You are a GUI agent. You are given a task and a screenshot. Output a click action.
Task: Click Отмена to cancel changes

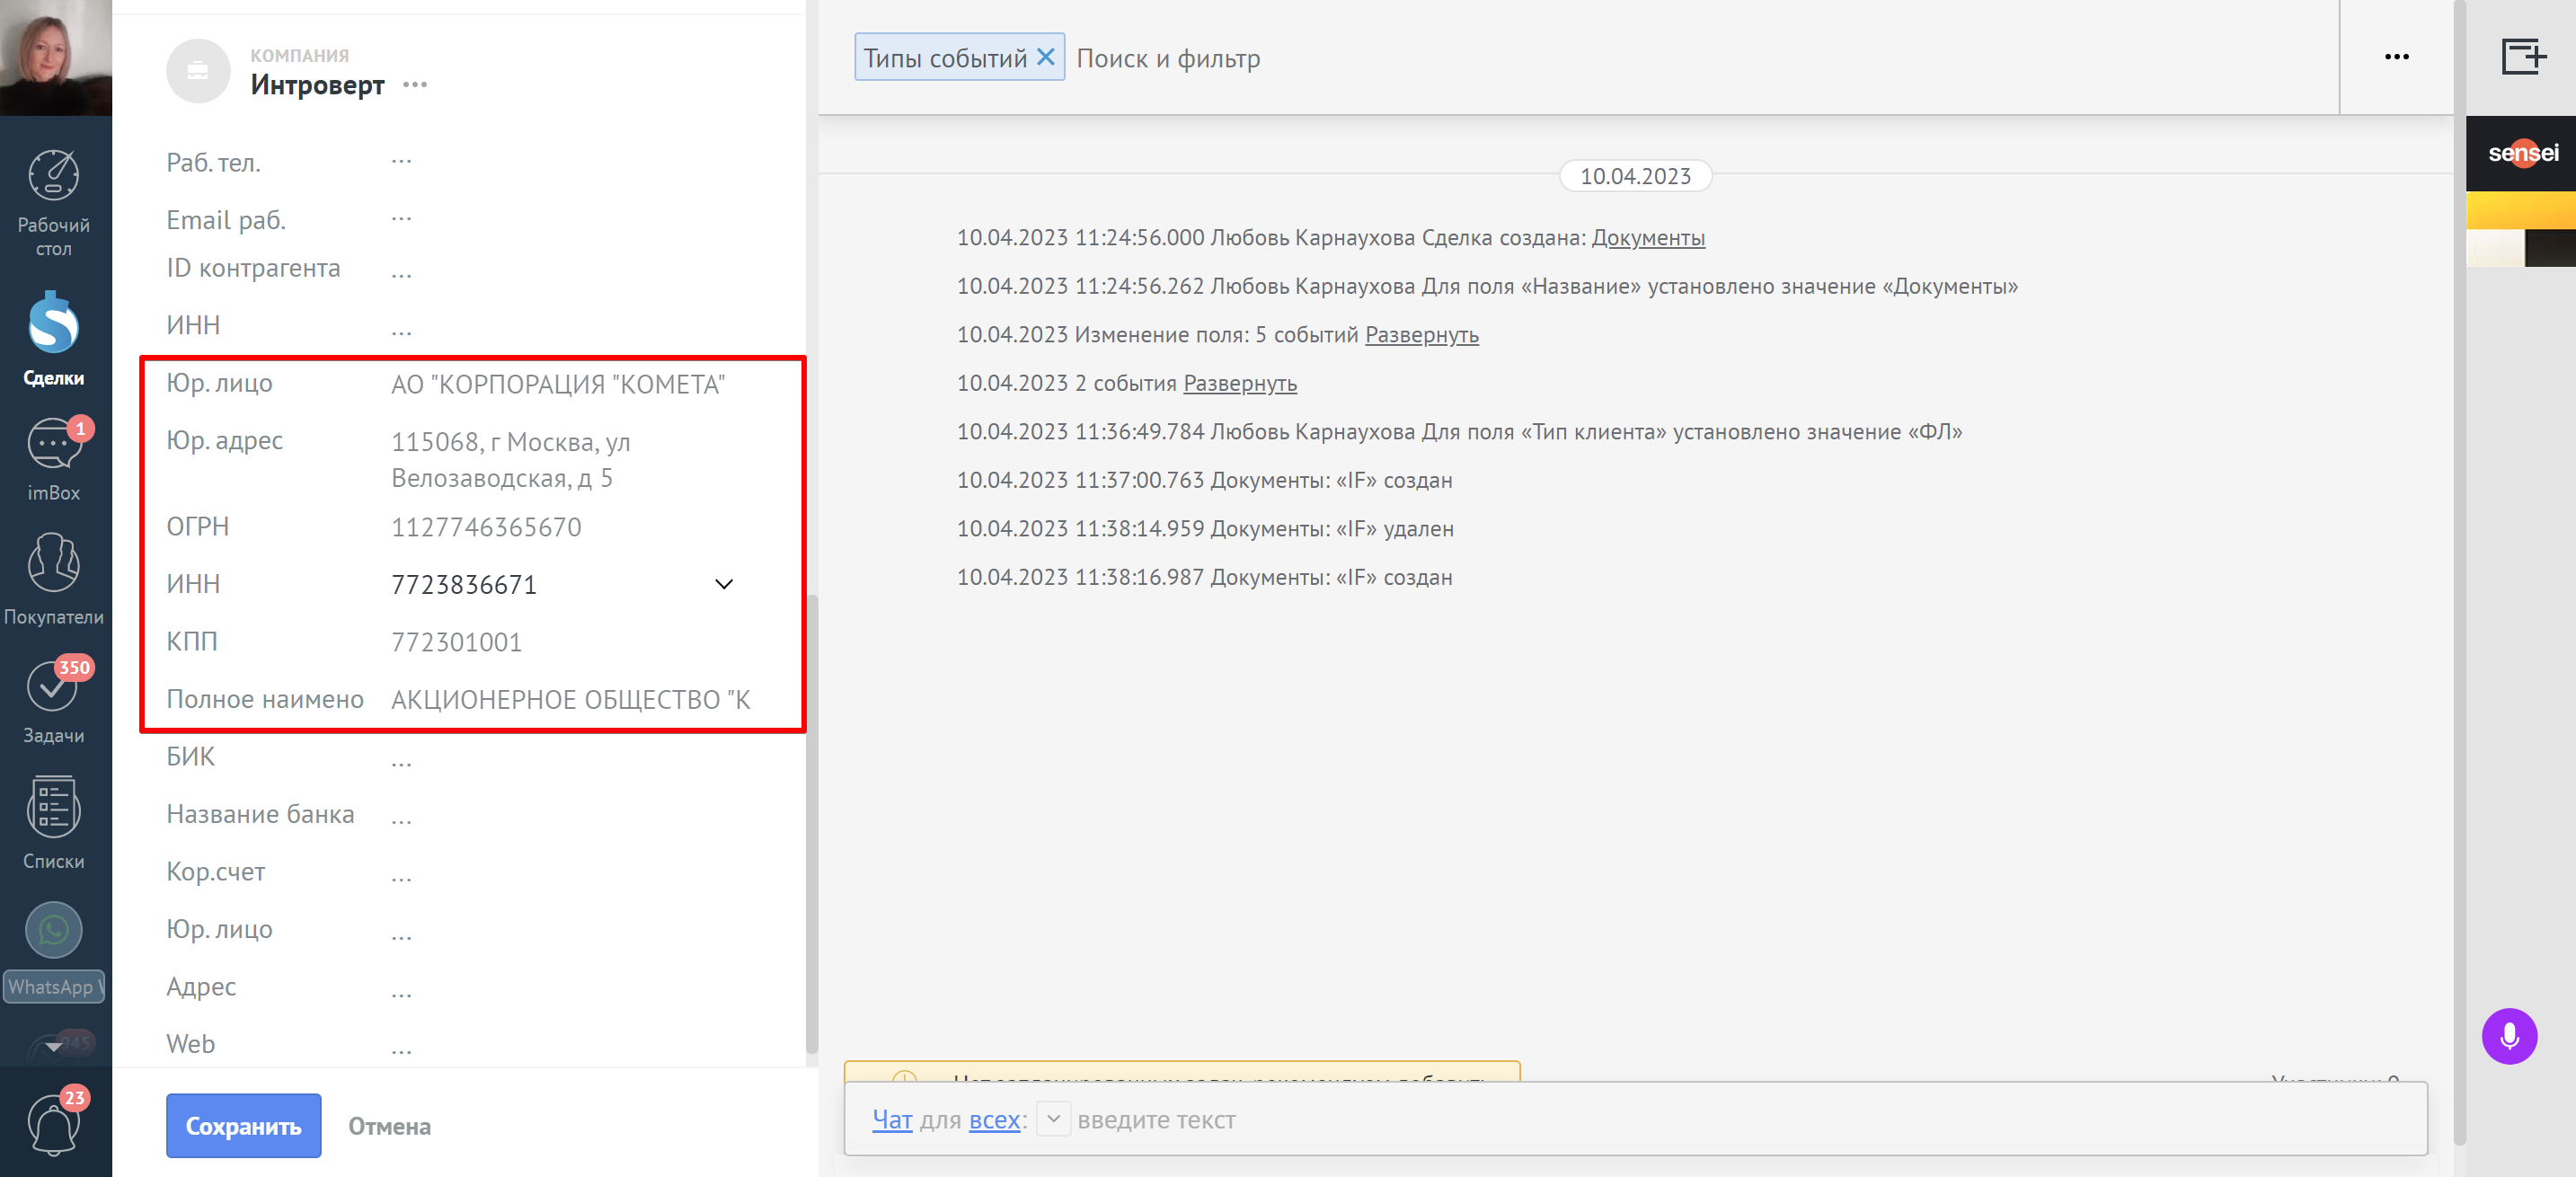(x=389, y=1126)
